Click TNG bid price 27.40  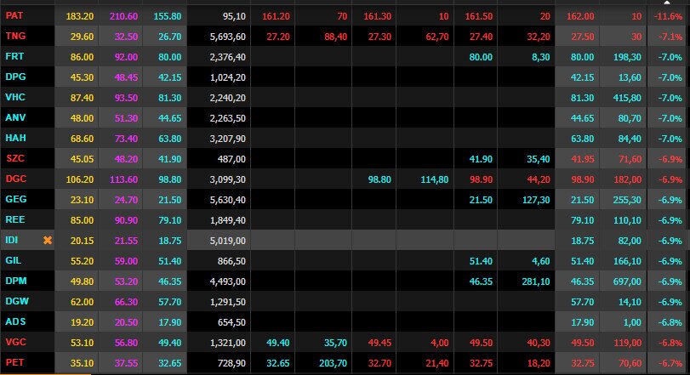[481, 37]
